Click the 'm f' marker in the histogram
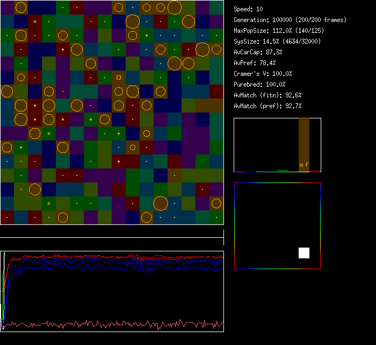The height and width of the screenshot is (345, 376). pos(304,165)
